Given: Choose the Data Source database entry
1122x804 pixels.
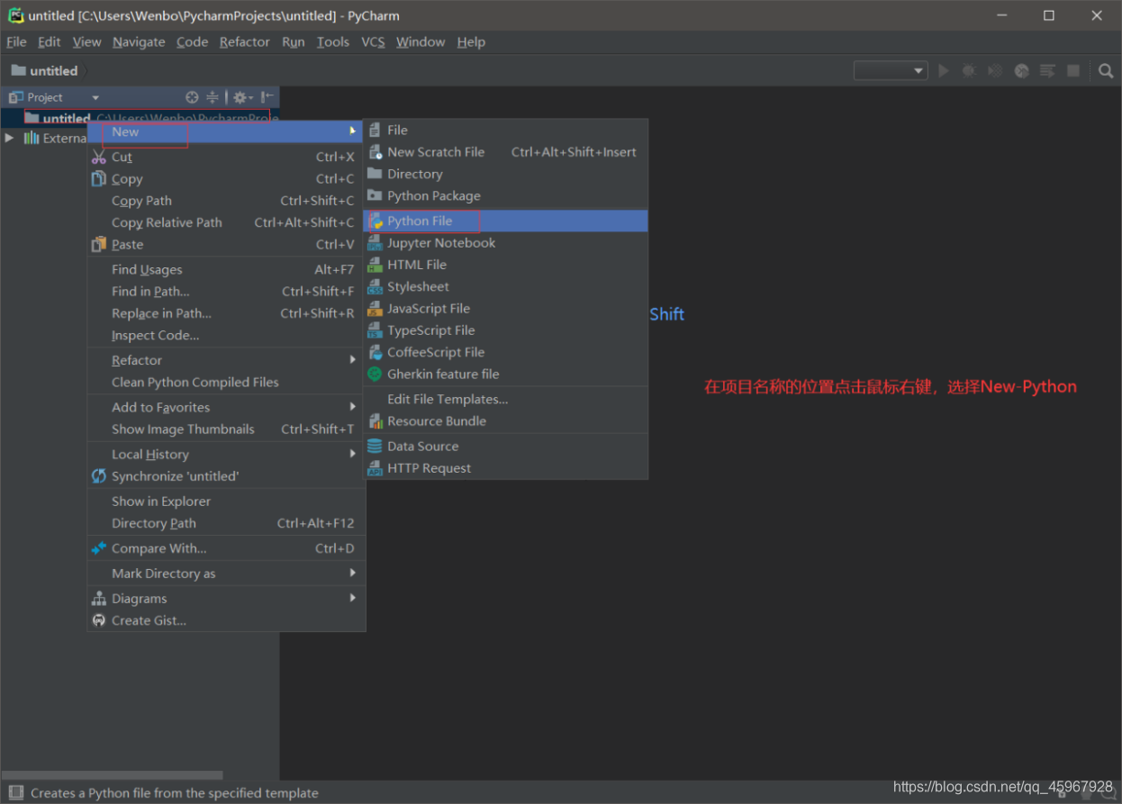Looking at the screenshot, I should click(505, 447).
